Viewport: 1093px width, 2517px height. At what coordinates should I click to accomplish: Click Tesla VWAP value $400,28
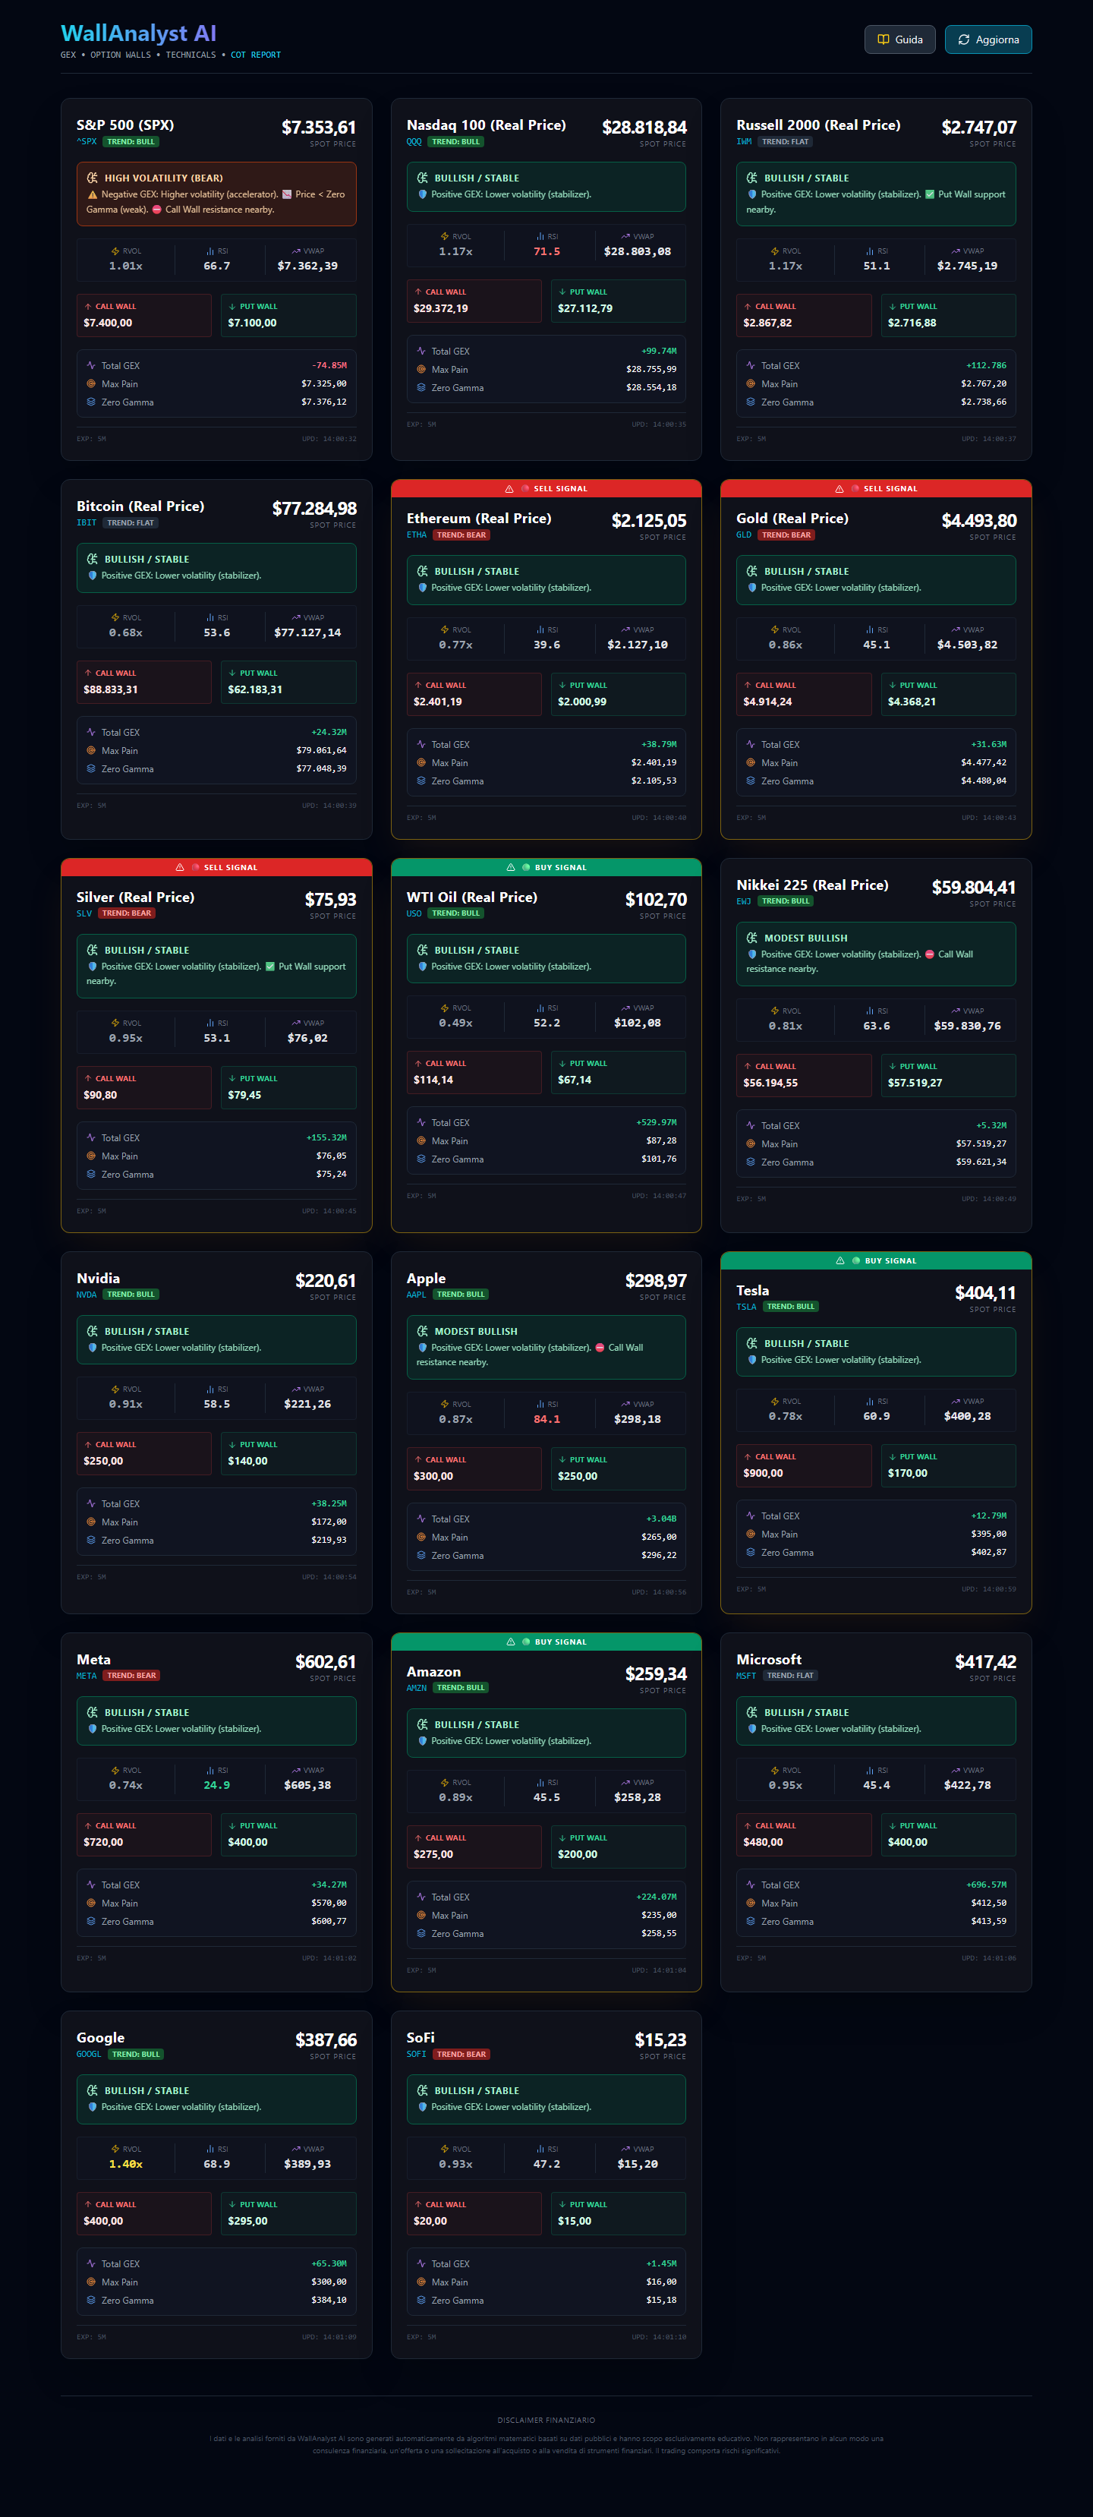(x=967, y=1416)
